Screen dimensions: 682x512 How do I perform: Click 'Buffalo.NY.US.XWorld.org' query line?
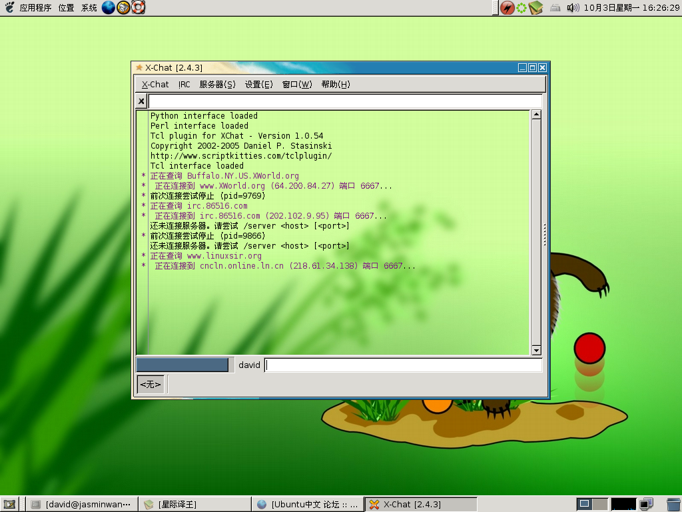pos(224,176)
